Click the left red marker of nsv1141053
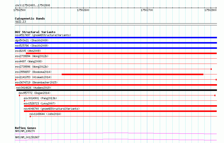224x143 pixels. (16, 80)
